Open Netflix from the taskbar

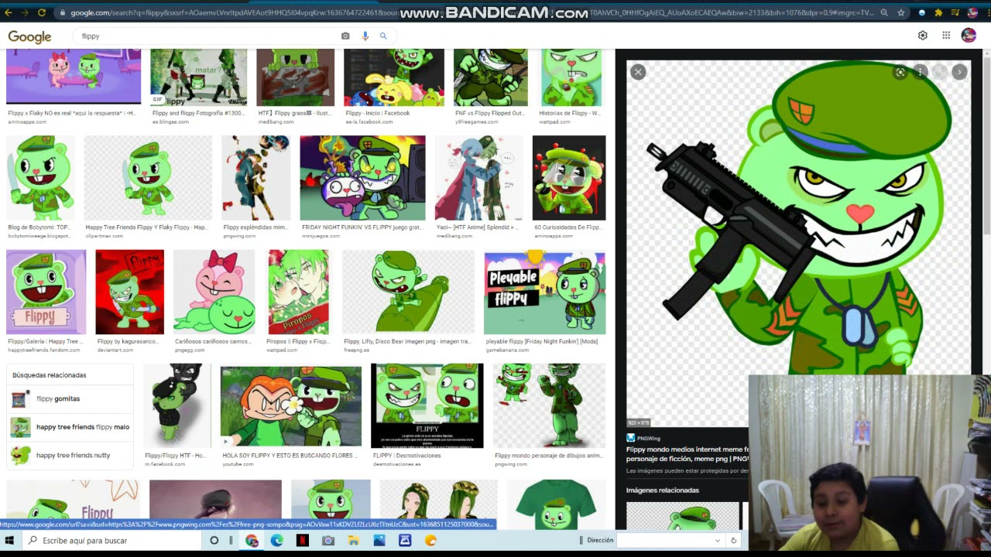click(x=303, y=541)
